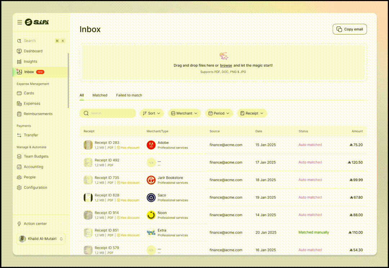The image size is (389, 268).
Task: Expand the Period filter dropdown
Action: point(219,113)
